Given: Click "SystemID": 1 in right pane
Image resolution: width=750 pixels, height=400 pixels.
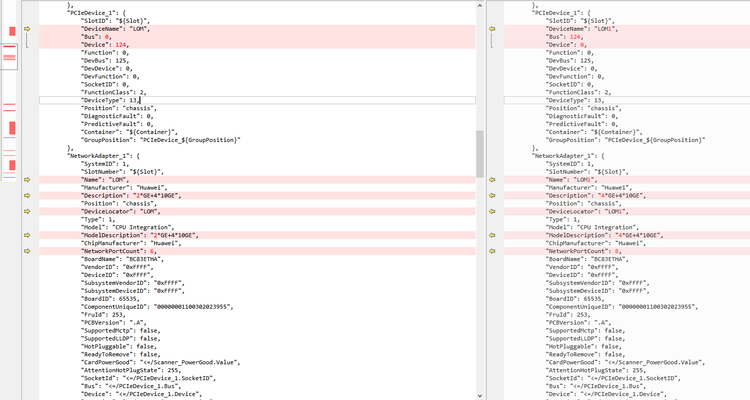Looking at the screenshot, I should pyautogui.click(x=569, y=164).
